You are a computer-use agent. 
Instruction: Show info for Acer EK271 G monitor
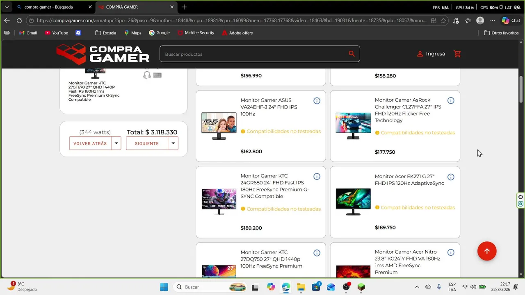point(451,177)
